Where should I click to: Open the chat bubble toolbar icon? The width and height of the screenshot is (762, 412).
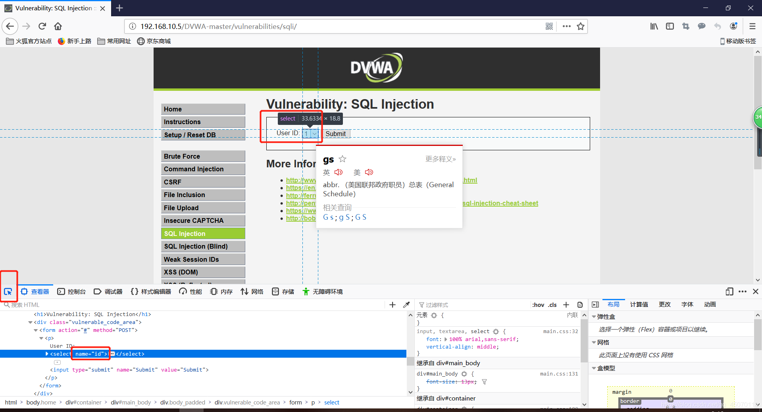[x=702, y=26]
